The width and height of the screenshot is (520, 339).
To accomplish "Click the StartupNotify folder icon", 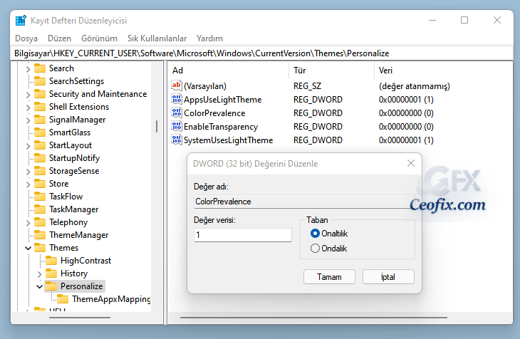I will (40, 158).
